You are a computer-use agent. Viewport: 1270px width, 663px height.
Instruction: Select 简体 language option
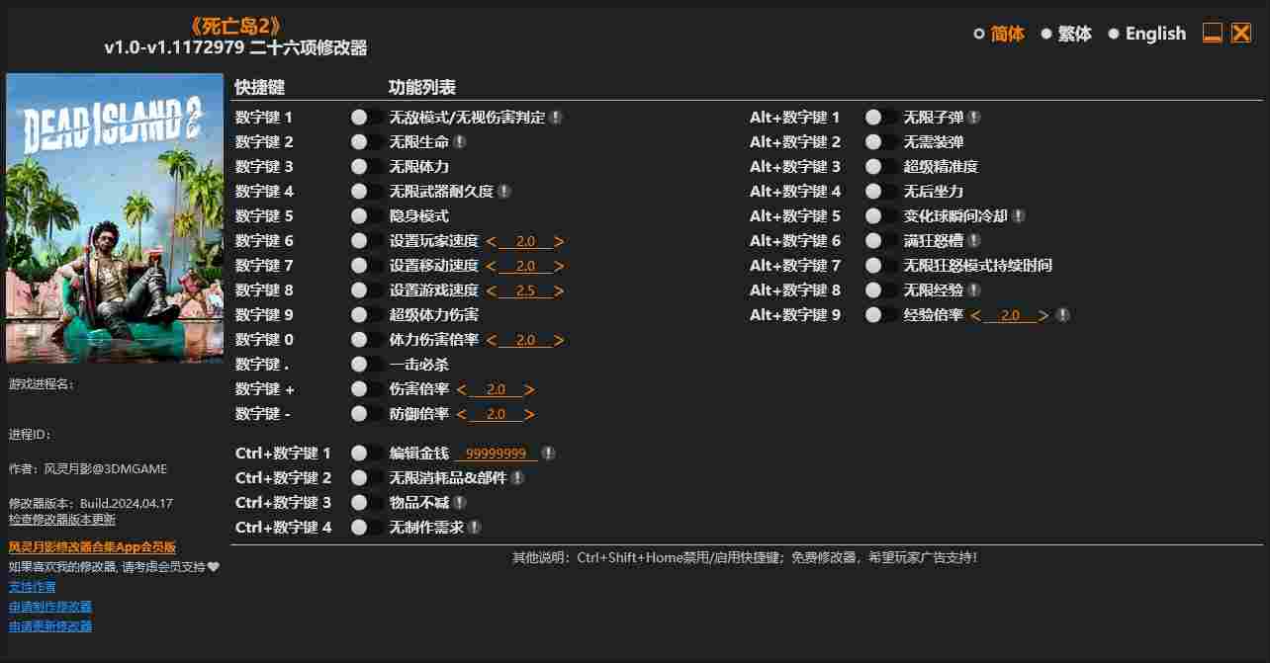coord(999,34)
